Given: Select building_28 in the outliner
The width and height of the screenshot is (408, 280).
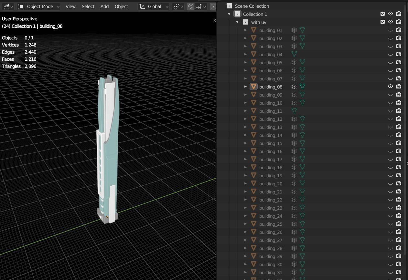Looking at the screenshot, I should click(271, 248).
